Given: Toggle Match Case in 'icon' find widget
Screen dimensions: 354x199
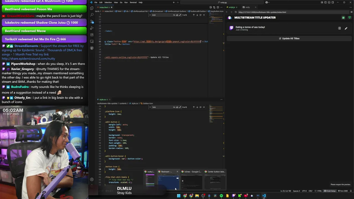Looking at the screenshot, I should [x=174, y=15].
